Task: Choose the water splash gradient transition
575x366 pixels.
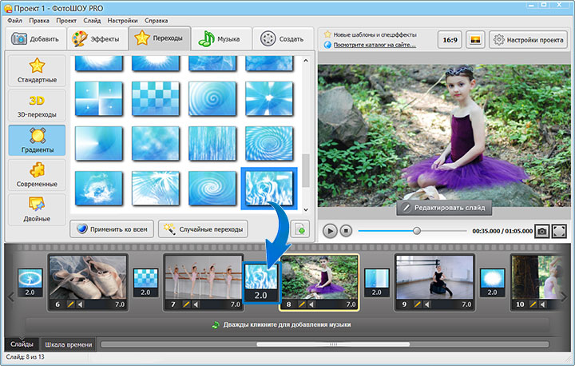Action: pyautogui.click(x=99, y=188)
